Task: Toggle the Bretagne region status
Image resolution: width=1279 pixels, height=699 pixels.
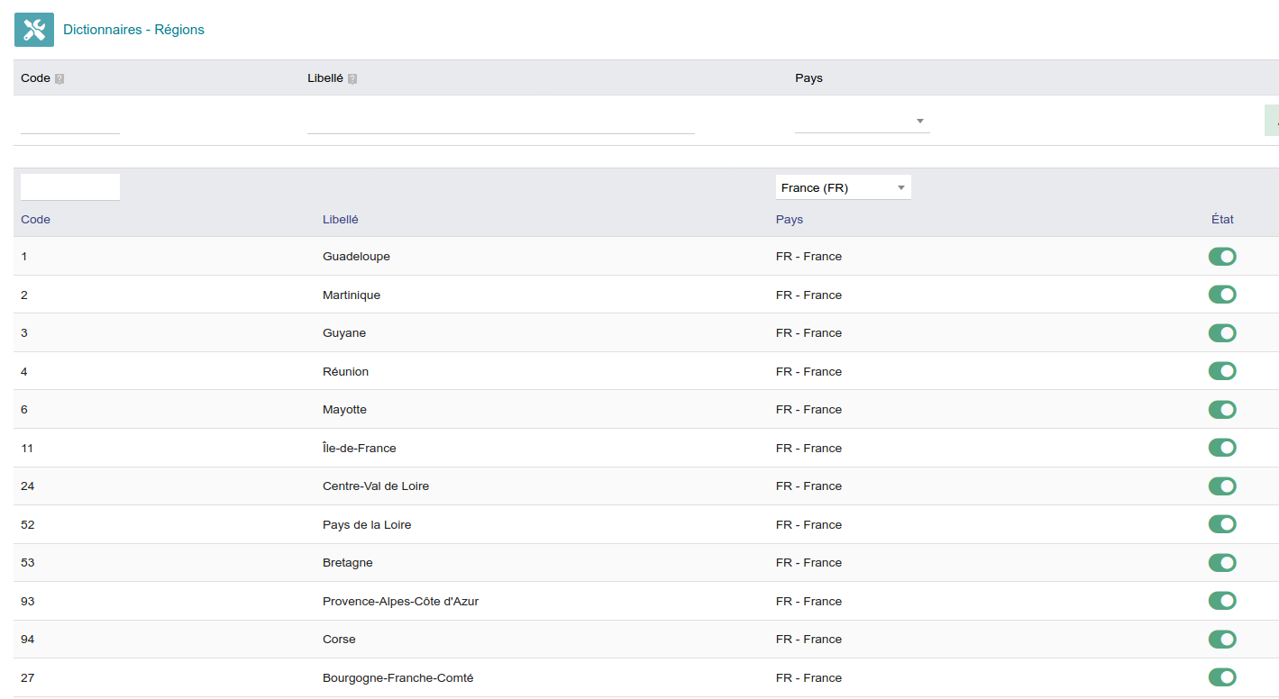Action: click(x=1222, y=563)
